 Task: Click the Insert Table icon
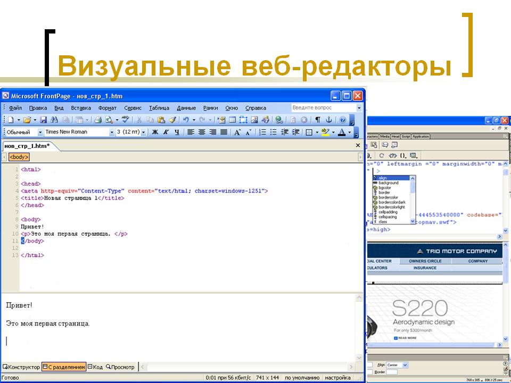click(233, 120)
